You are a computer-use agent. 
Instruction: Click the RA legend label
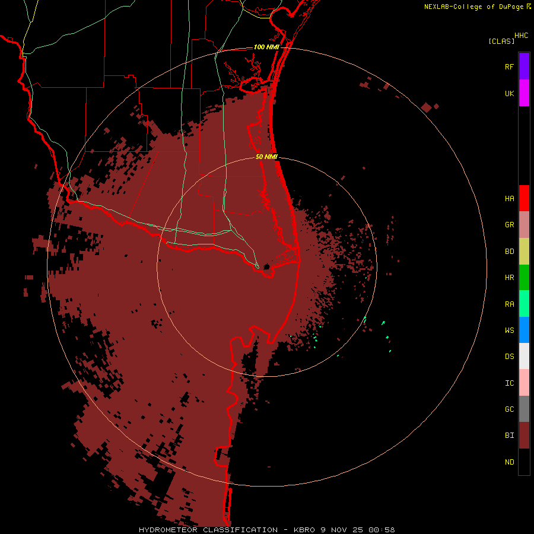pyautogui.click(x=509, y=304)
